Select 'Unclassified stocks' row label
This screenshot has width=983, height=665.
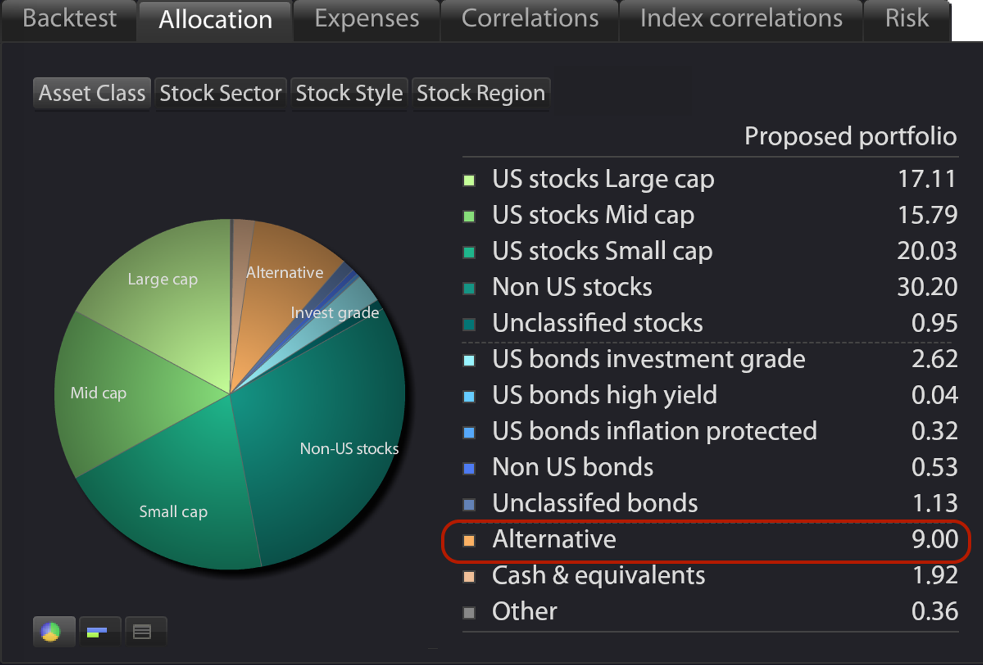[598, 323]
